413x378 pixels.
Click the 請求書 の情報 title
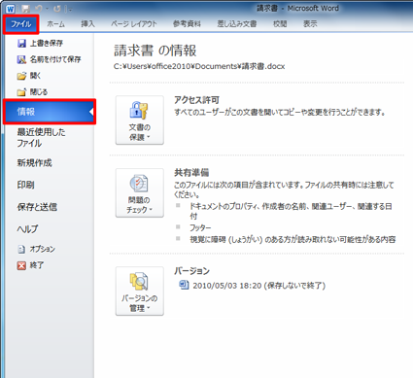(x=155, y=51)
